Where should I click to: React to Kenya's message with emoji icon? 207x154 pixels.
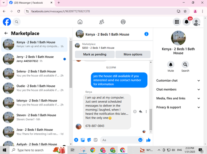click(135, 111)
